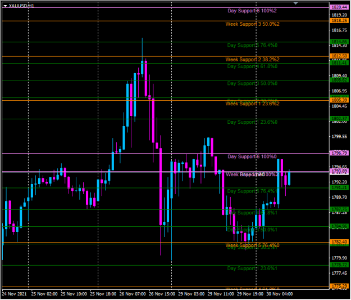Click the '30 Nov 04:00' time axis label

280,294
